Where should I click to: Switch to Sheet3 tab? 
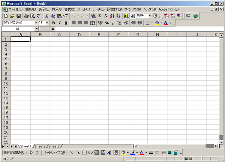click(x=54, y=146)
